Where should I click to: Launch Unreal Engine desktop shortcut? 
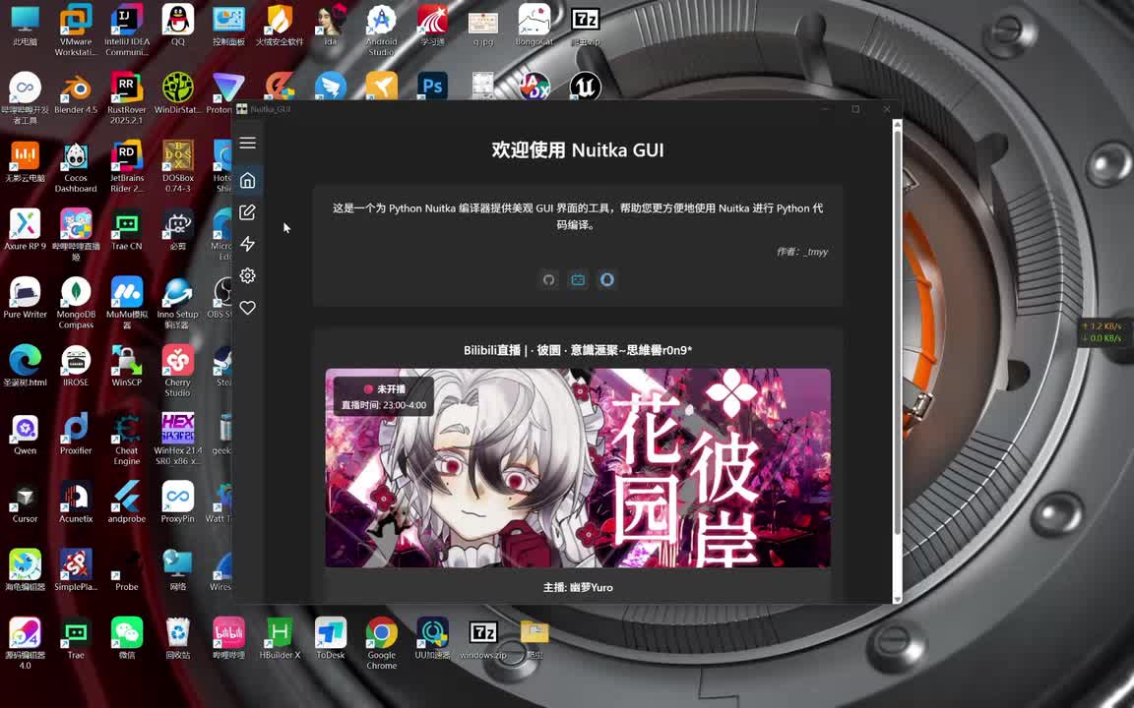pyautogui.click(x=585, y=87)
